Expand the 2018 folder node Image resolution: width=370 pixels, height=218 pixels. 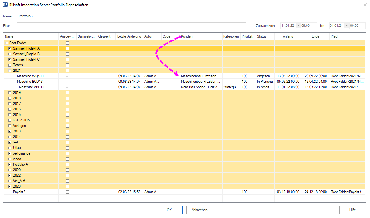click(10, 98)
